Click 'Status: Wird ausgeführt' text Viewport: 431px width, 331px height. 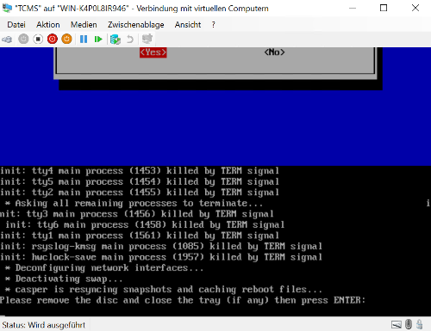[x=44, y=325]
